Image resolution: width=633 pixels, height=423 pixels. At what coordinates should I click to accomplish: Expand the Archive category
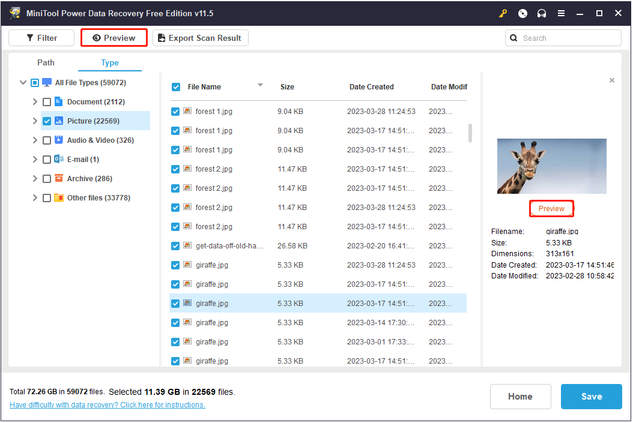[35, 179]
